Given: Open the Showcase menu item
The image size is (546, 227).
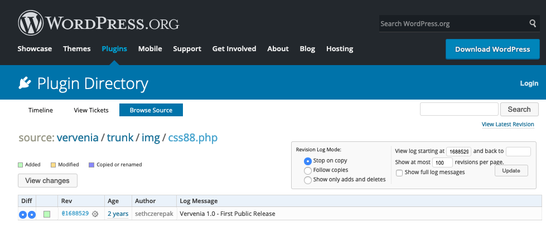Looking at the screenshot, I should click(x=35, y=48).
